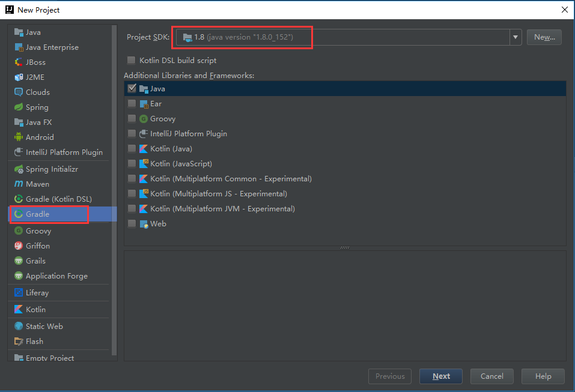Uncheck the Java framework checkbox
The width and height of the screenshot is (575, 392).
132,89
